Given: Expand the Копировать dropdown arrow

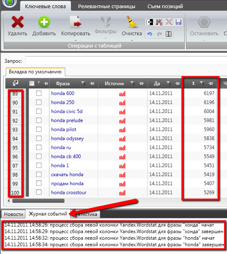Looking at the screenshot, I should 76,40.
